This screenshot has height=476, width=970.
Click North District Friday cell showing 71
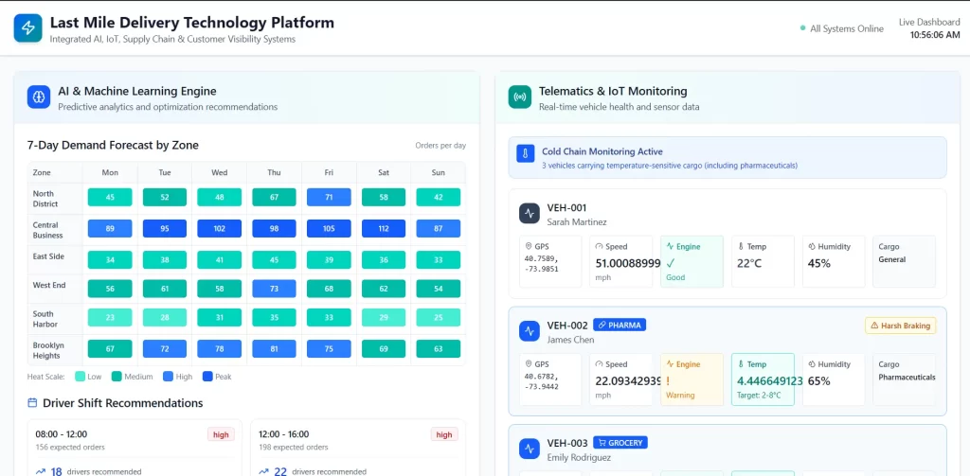tap(329, 197)
